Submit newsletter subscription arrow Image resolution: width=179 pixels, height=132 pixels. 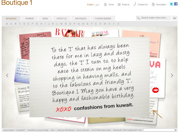(x=176, y=130)
